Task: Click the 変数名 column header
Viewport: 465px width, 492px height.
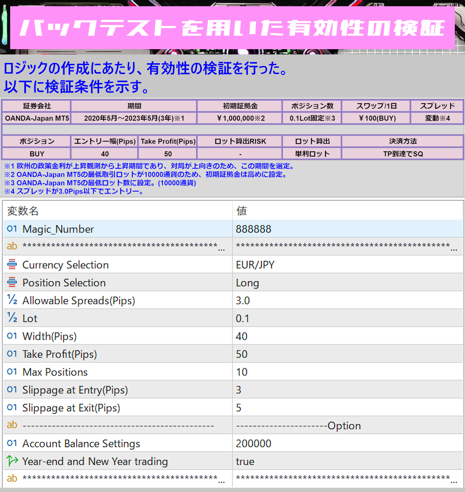Action: coord(23,211)
